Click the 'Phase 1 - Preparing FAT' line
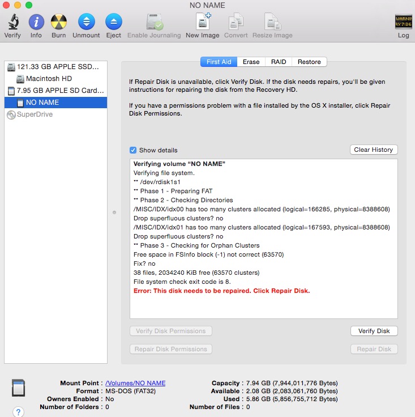This screenshot has width=415, height=417. [x=173, y=191]
